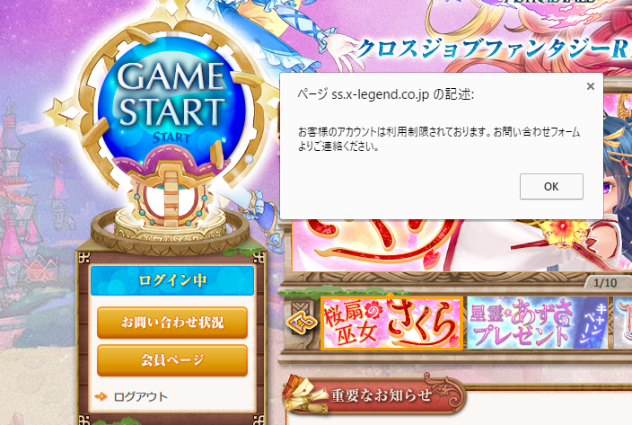Confirm the alert with OK
This screenshot has width=632, height=425.
(x=551, y=186)
